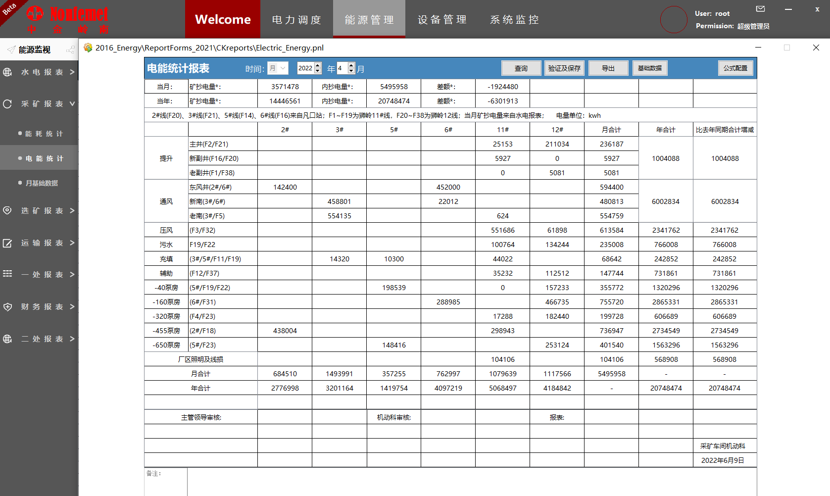Click the User: root label
The width and height of the screenshot is (830, 496).
[x=712, y=14]
